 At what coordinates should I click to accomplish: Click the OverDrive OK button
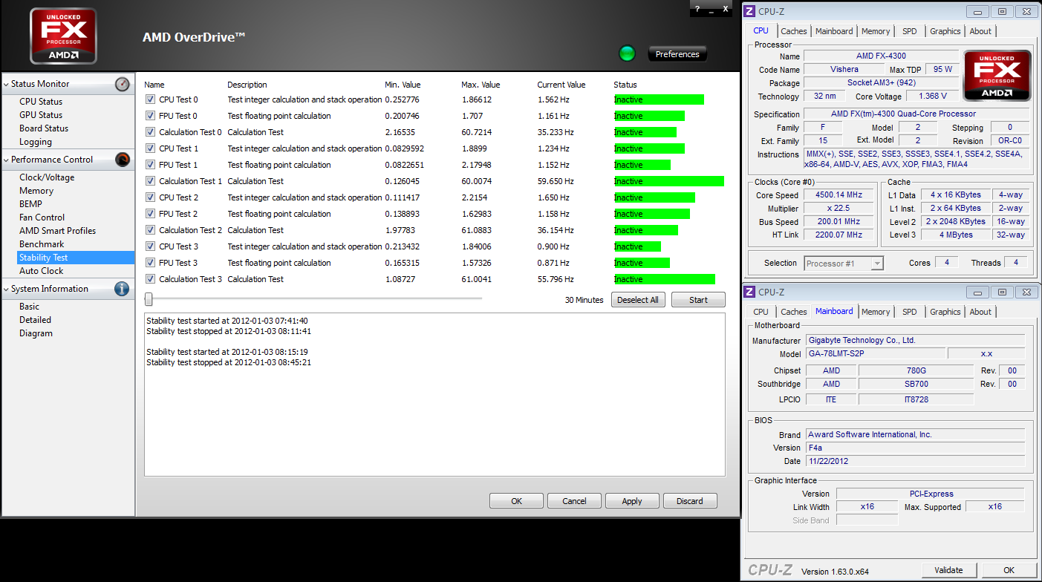(x=516, y=501)
